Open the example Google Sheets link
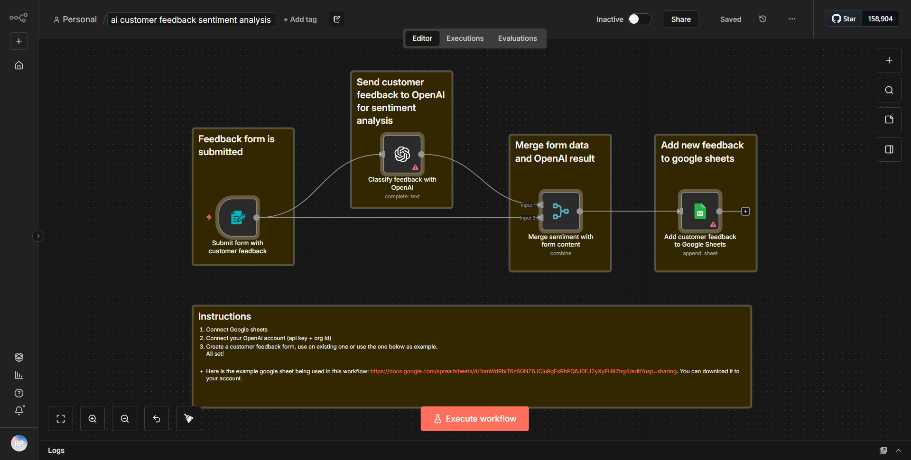The image size is (911, 460). tap(523, 371)
